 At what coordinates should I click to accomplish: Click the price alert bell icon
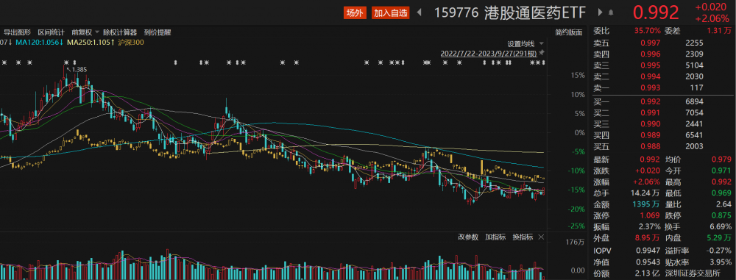(611, 12)
